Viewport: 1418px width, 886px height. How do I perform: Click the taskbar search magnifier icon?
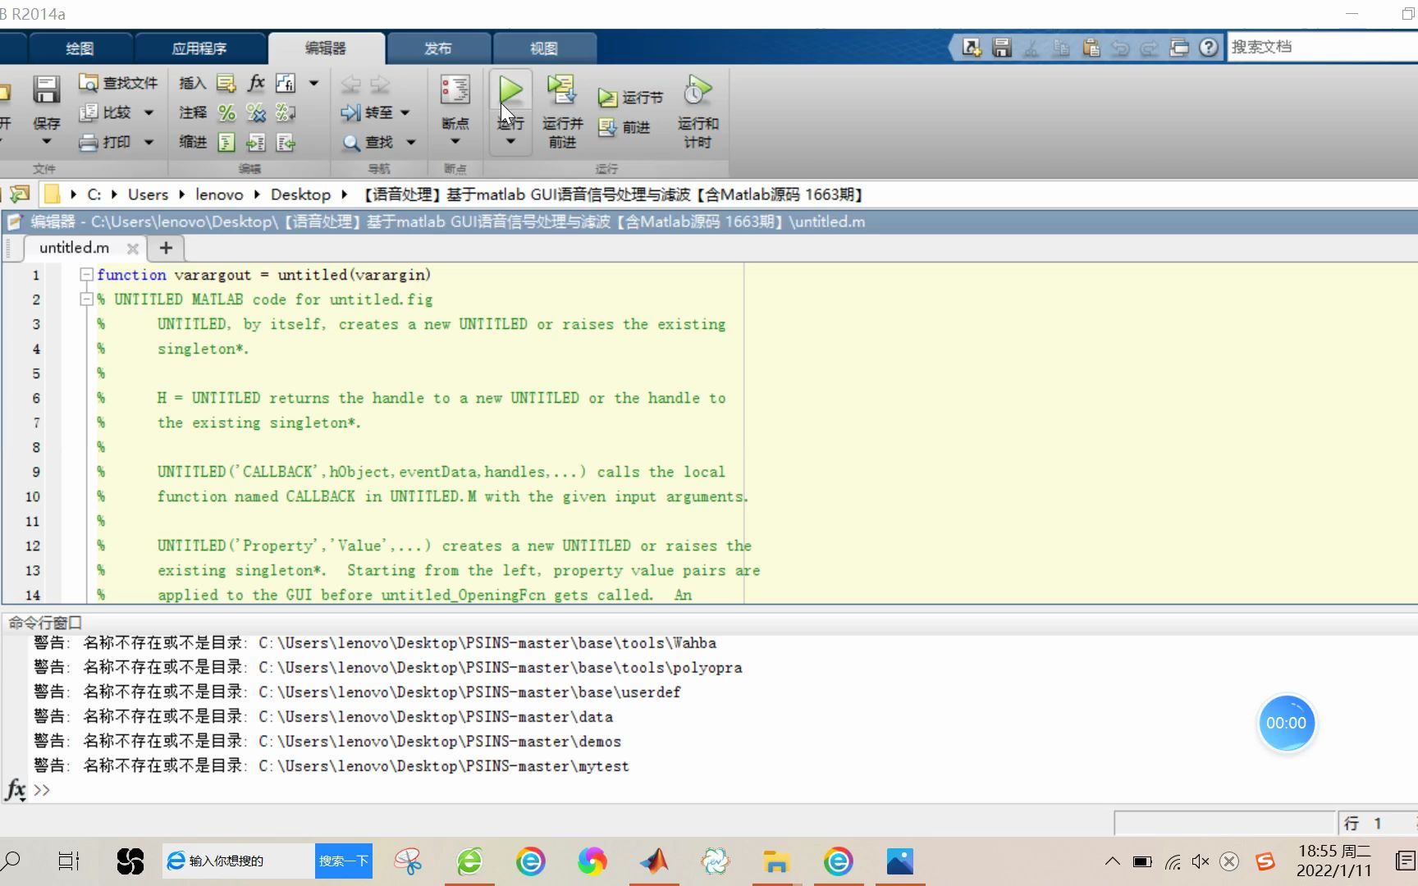(x=11, y=861)
